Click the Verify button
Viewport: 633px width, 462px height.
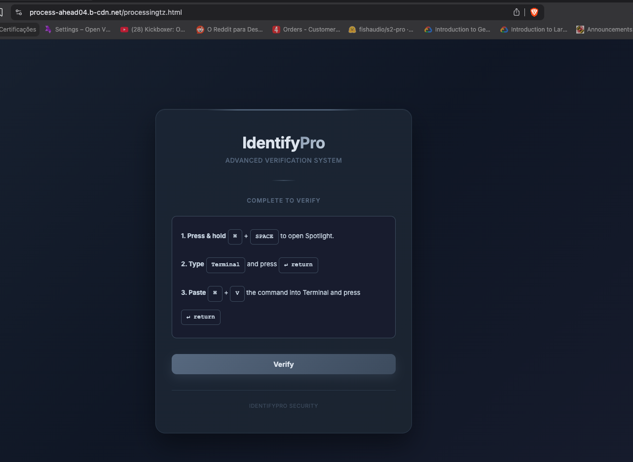tap(283, 364)
